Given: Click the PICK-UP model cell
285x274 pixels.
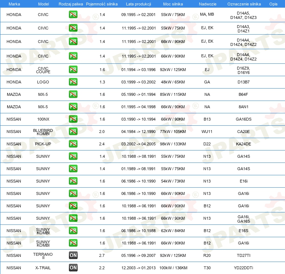Looking at the screenshot, I should pos(43,144).
